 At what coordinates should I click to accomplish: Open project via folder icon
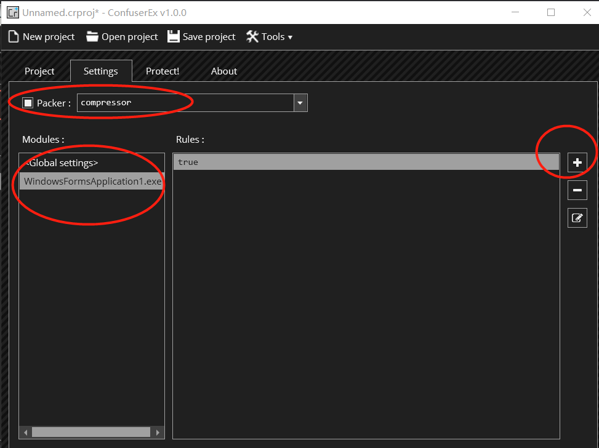tap(92, 37)
